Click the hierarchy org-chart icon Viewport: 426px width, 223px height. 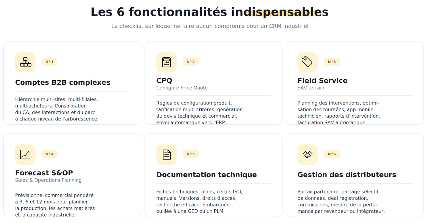[x=25, y=62]
